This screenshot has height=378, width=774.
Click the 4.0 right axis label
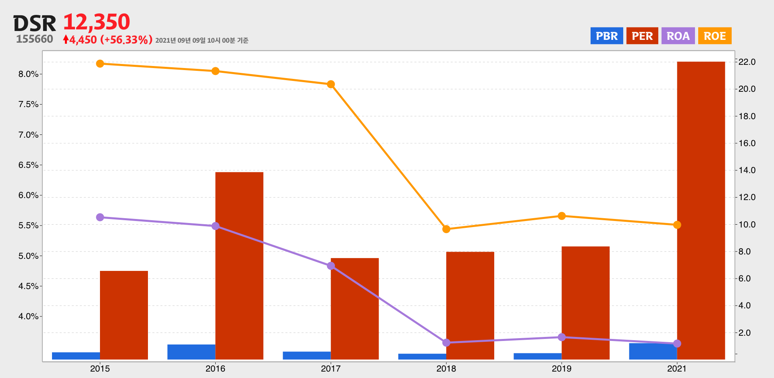[x=745, y=306]
